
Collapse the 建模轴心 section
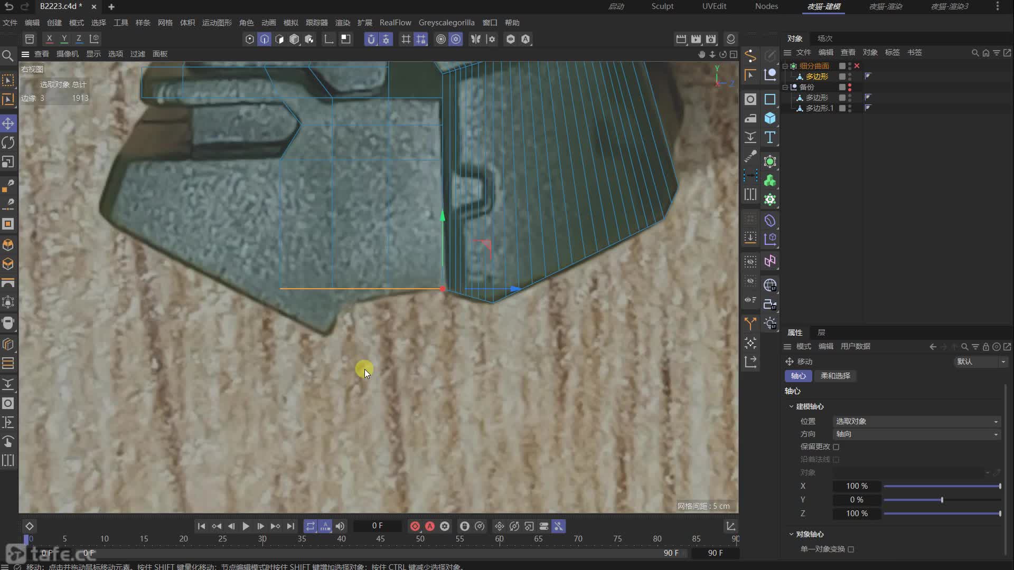coord(791,406)
